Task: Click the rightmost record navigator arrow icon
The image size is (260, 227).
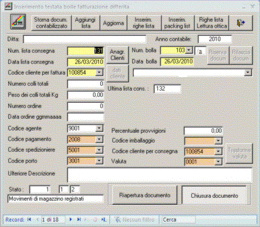Action: pos(104,220)
